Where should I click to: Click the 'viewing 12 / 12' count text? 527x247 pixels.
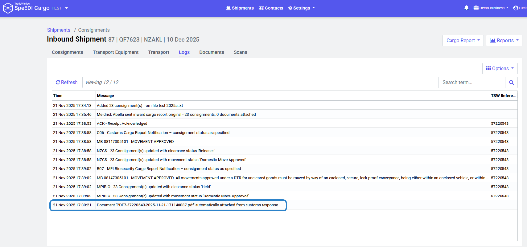pos(102,82)
